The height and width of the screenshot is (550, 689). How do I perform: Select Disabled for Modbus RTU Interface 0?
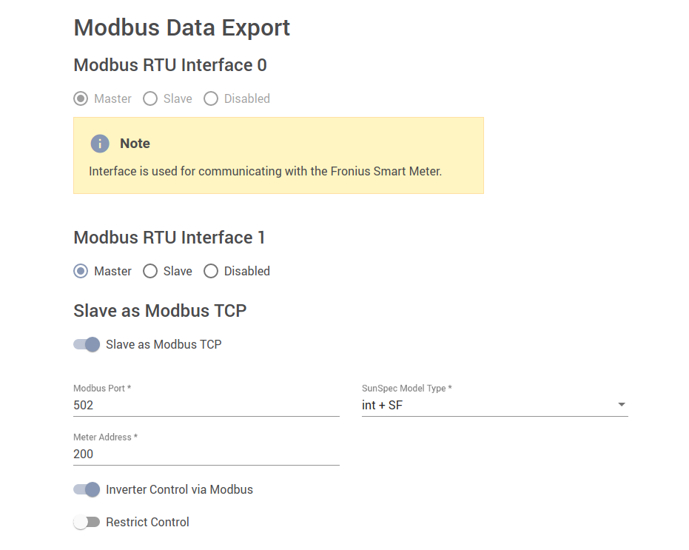[x=211, y=98]
